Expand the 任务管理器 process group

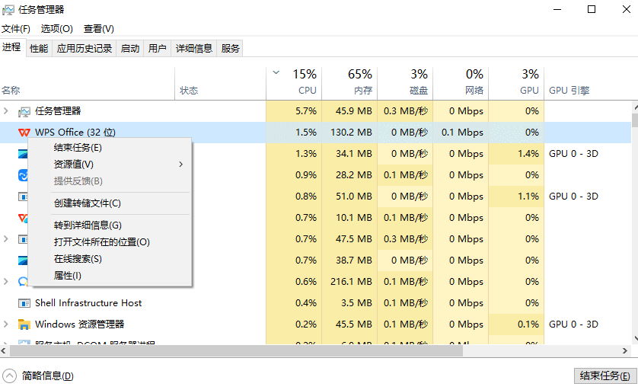[x=6, y=111]
